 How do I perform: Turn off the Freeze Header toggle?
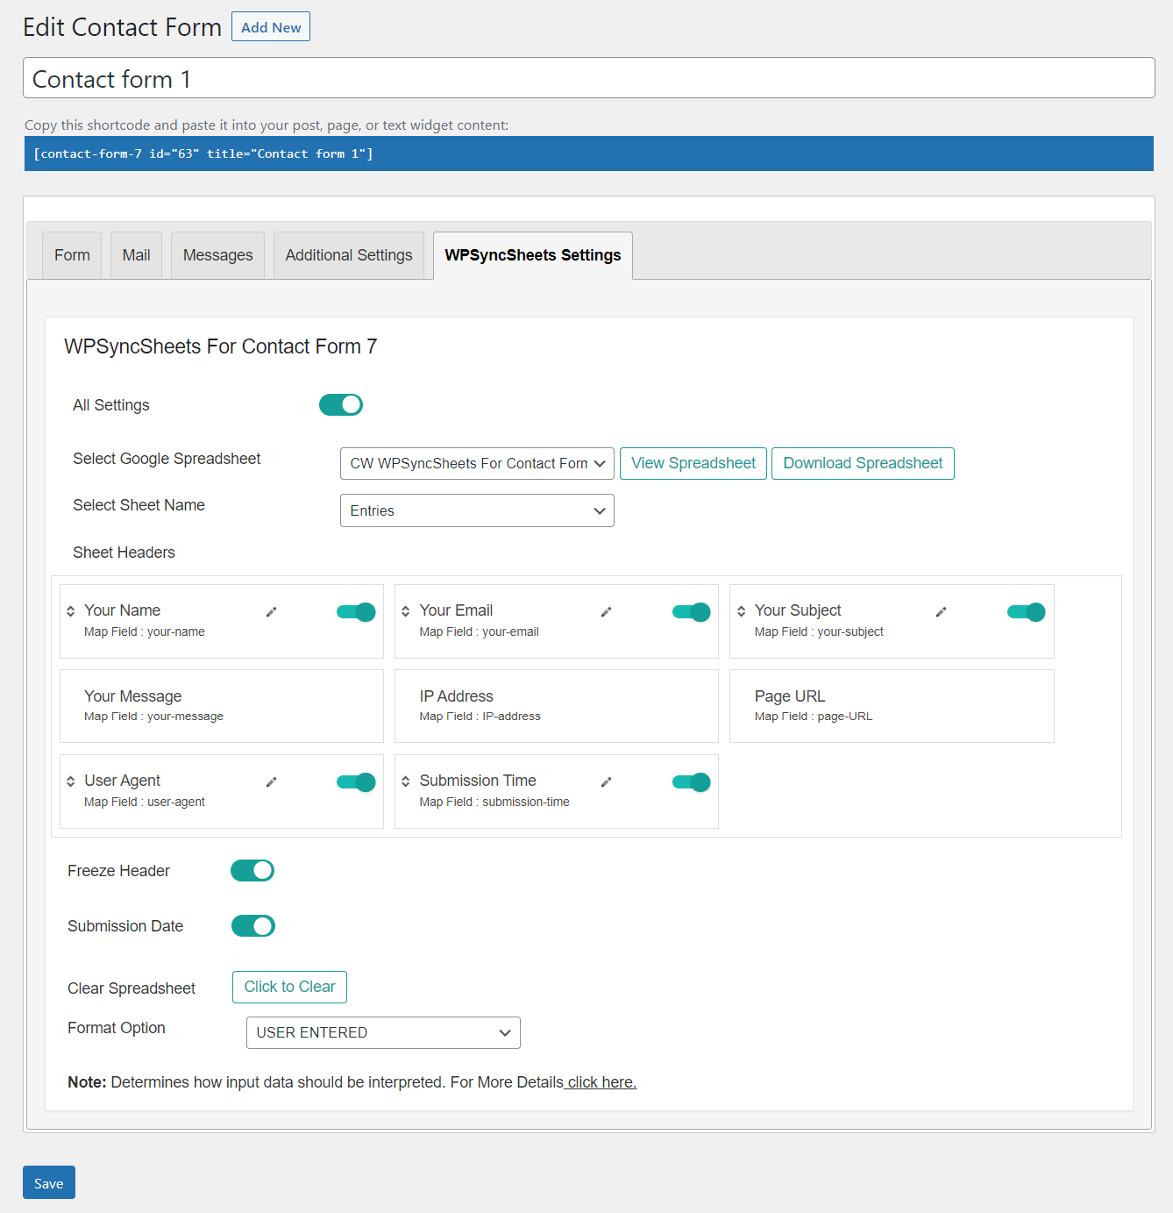click(252, 870)
